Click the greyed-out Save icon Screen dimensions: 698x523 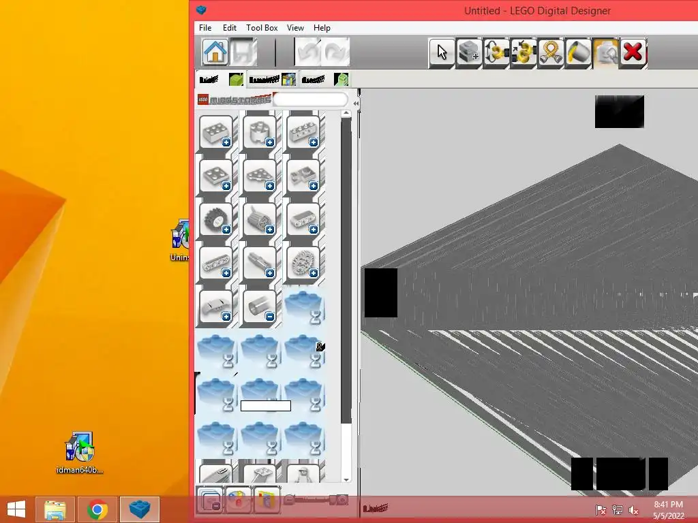pos(243,52)
